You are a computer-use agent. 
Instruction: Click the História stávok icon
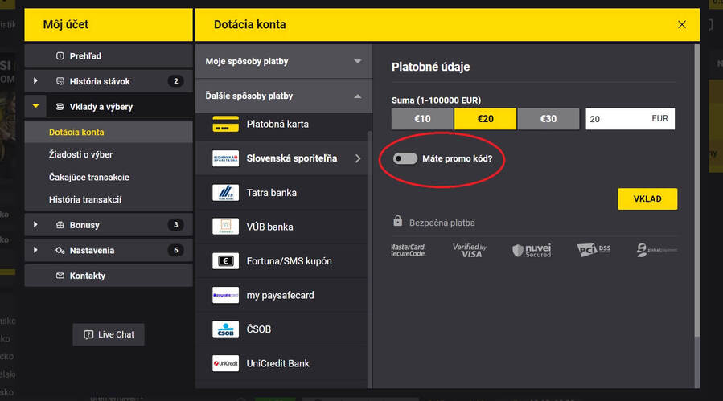coord(60,81)
